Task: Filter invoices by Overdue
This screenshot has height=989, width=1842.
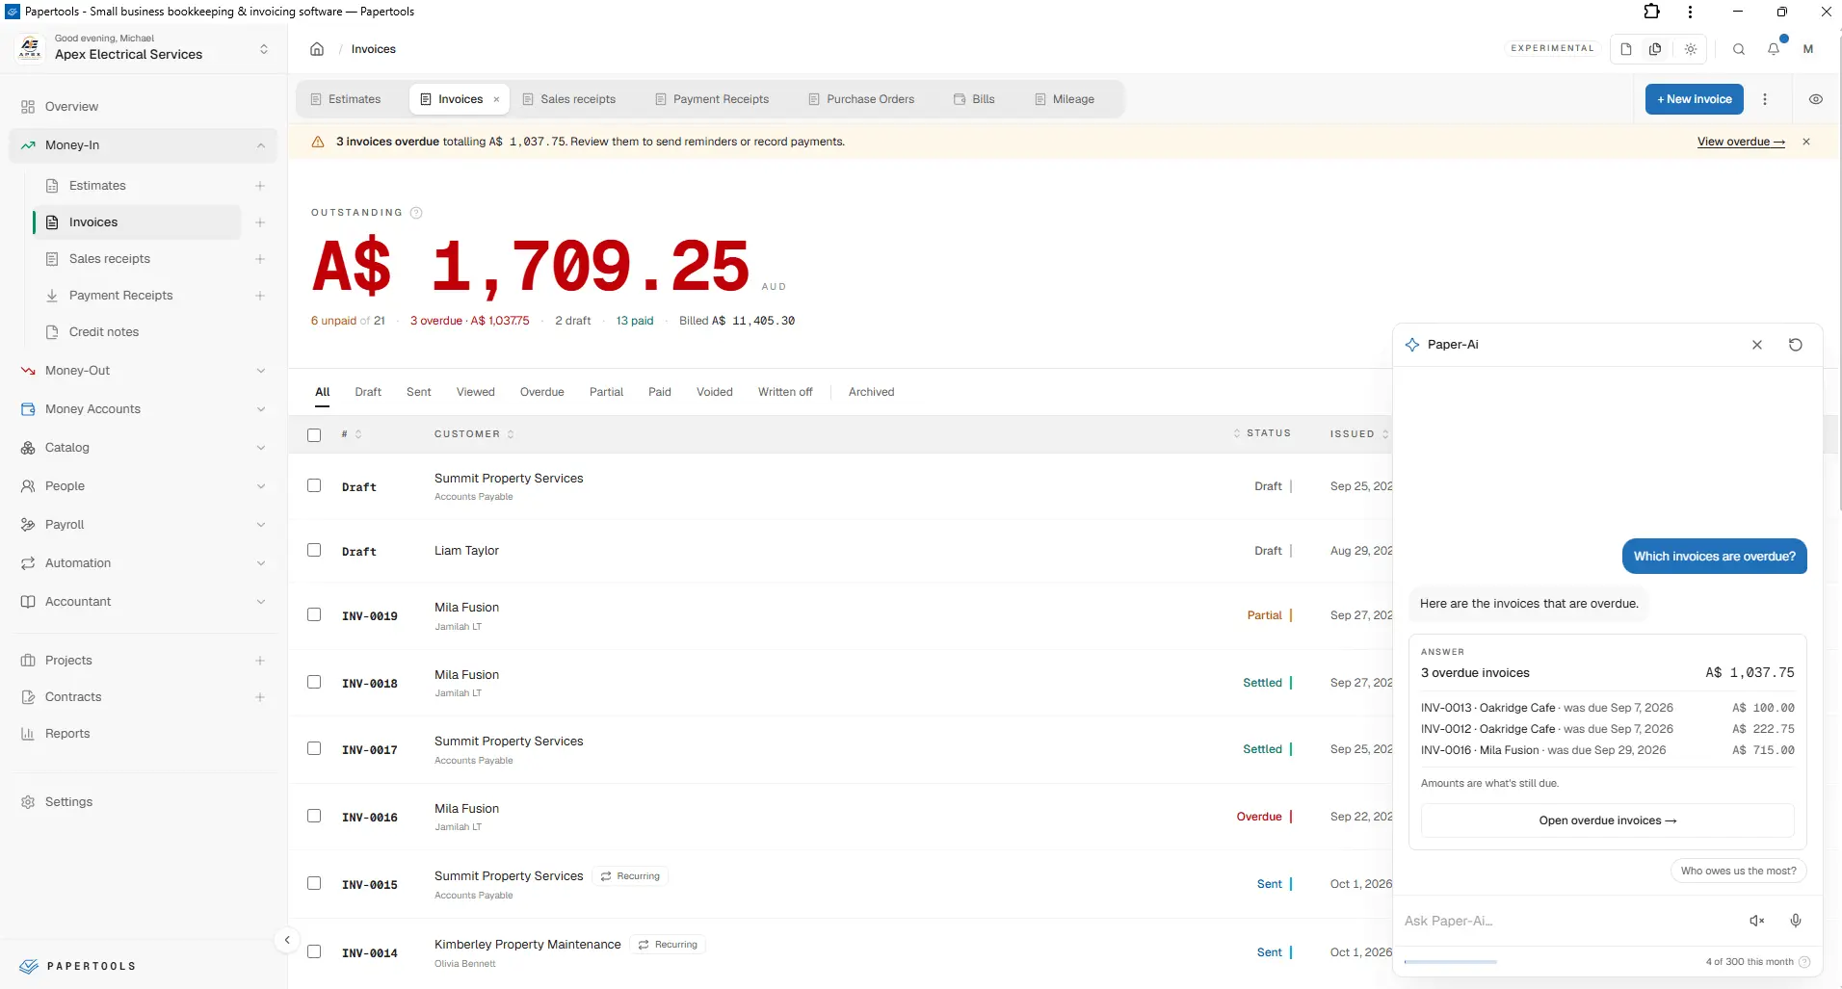Action: (x=542, y=392)
